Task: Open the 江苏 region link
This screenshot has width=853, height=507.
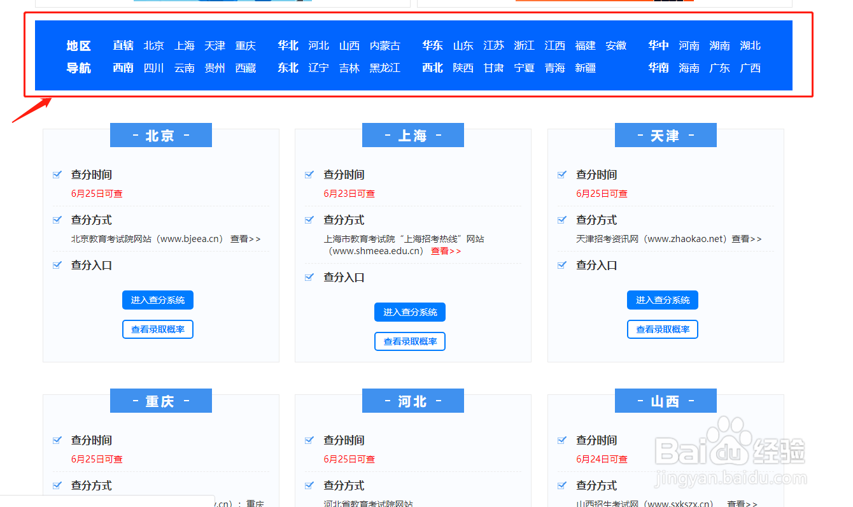Action: 494,46
